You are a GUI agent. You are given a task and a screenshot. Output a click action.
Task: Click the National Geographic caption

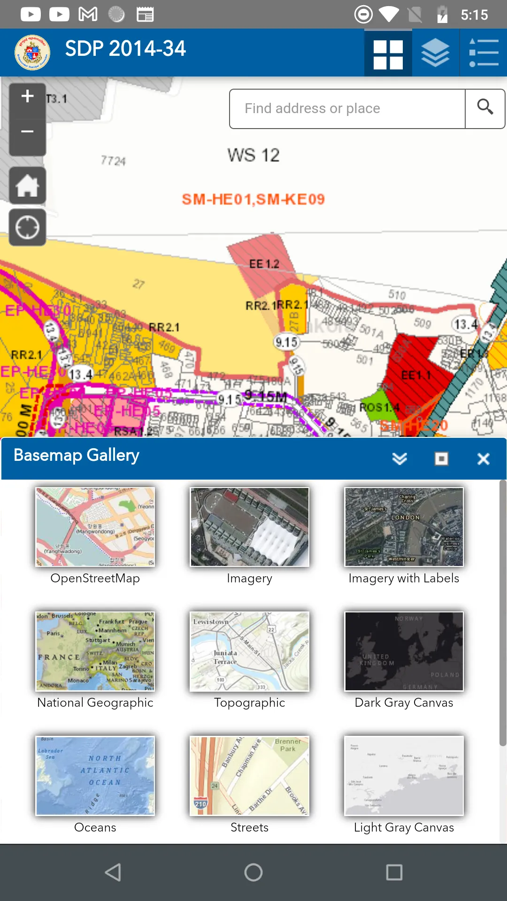click(95, 702)
